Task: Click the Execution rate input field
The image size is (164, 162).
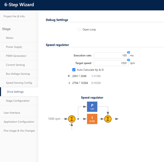Action: click(x=111, y=55)
